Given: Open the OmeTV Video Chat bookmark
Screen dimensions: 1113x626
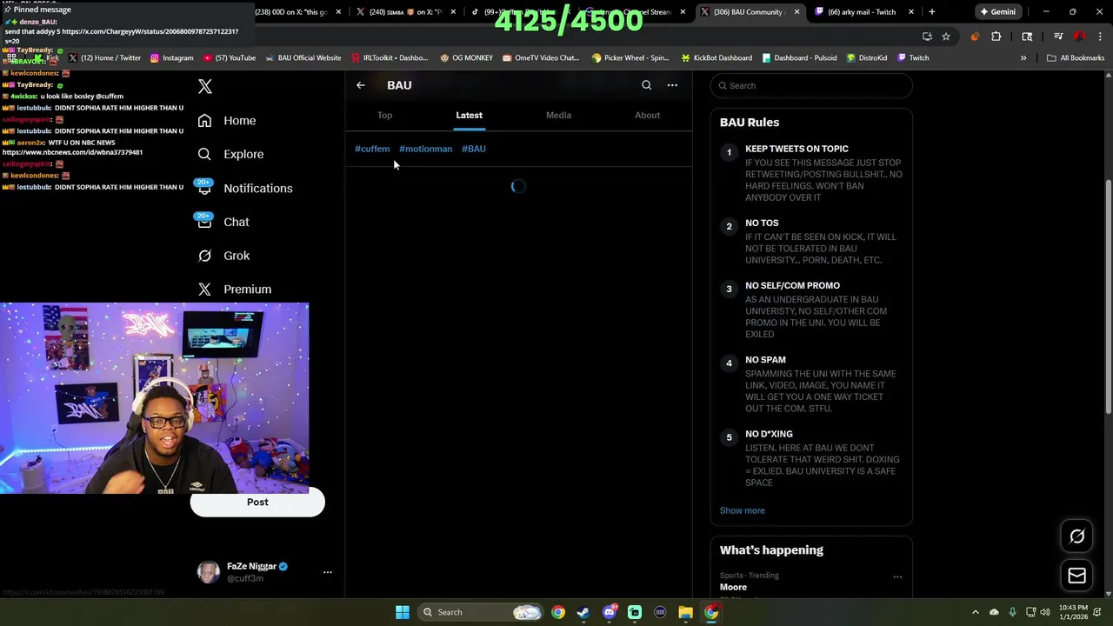Looking at the screenshot, I should (540, 58).
